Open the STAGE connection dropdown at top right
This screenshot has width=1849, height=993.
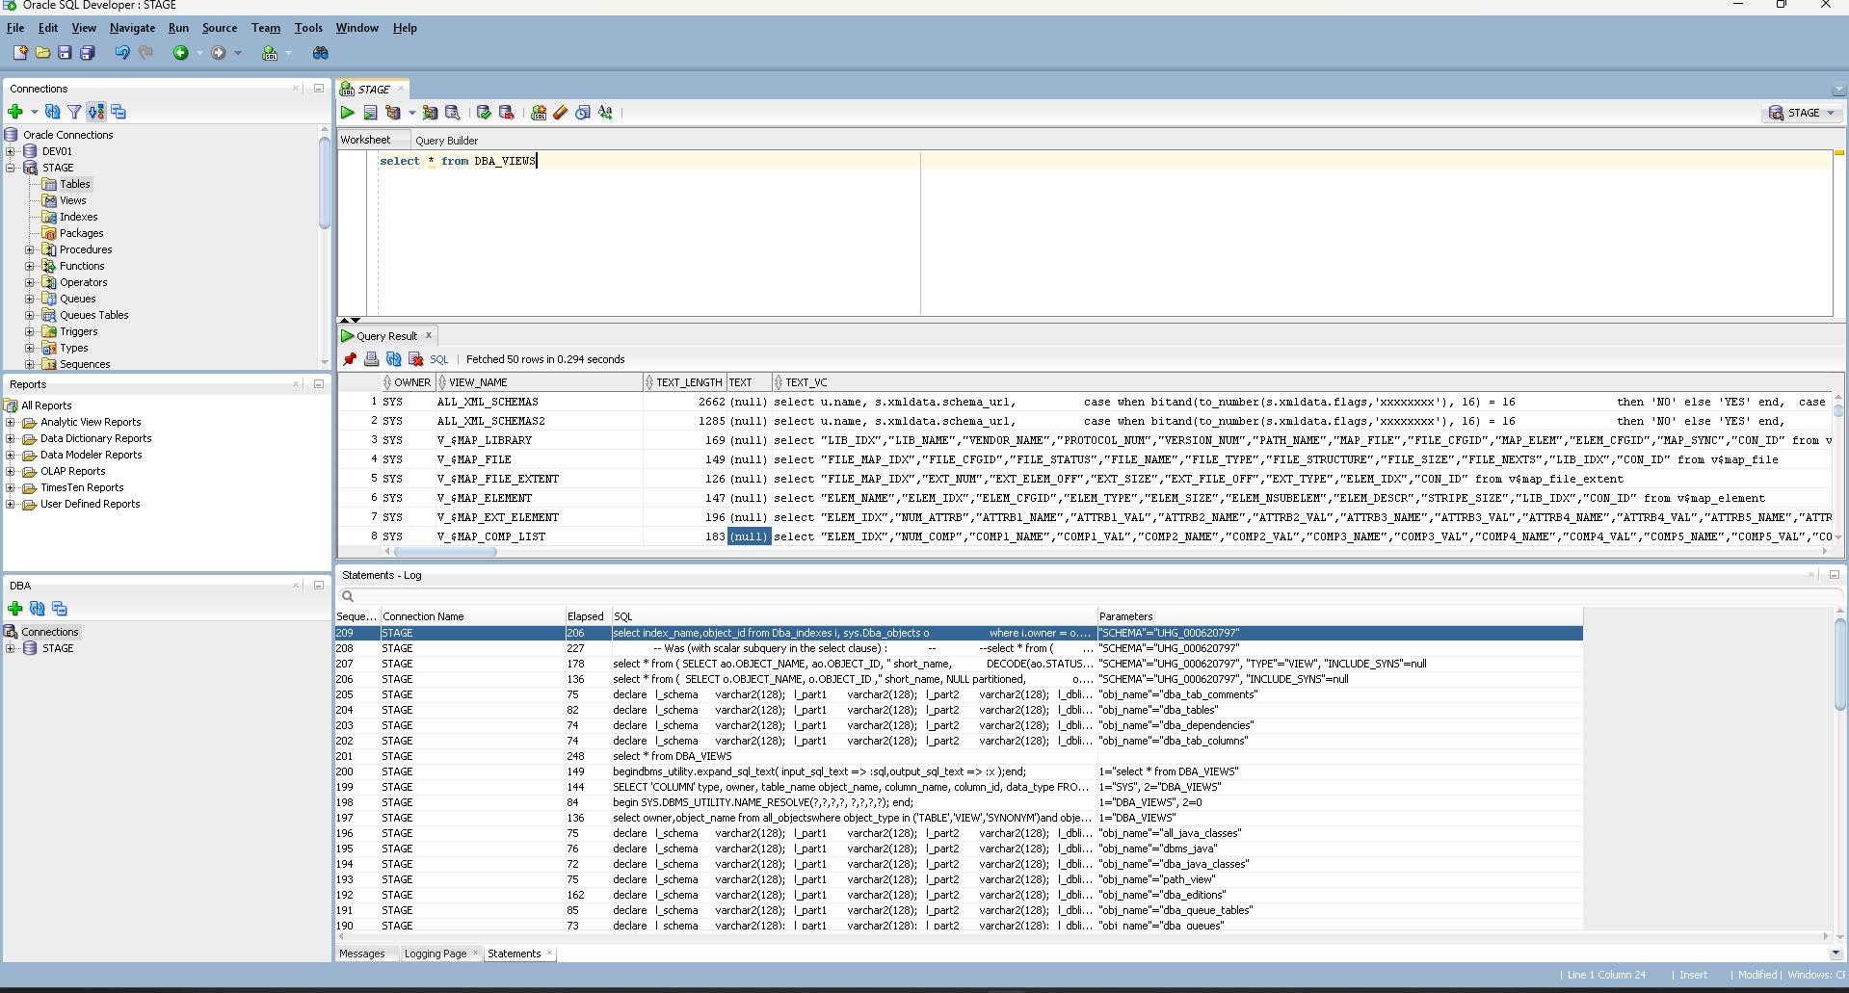point(1831,113)
